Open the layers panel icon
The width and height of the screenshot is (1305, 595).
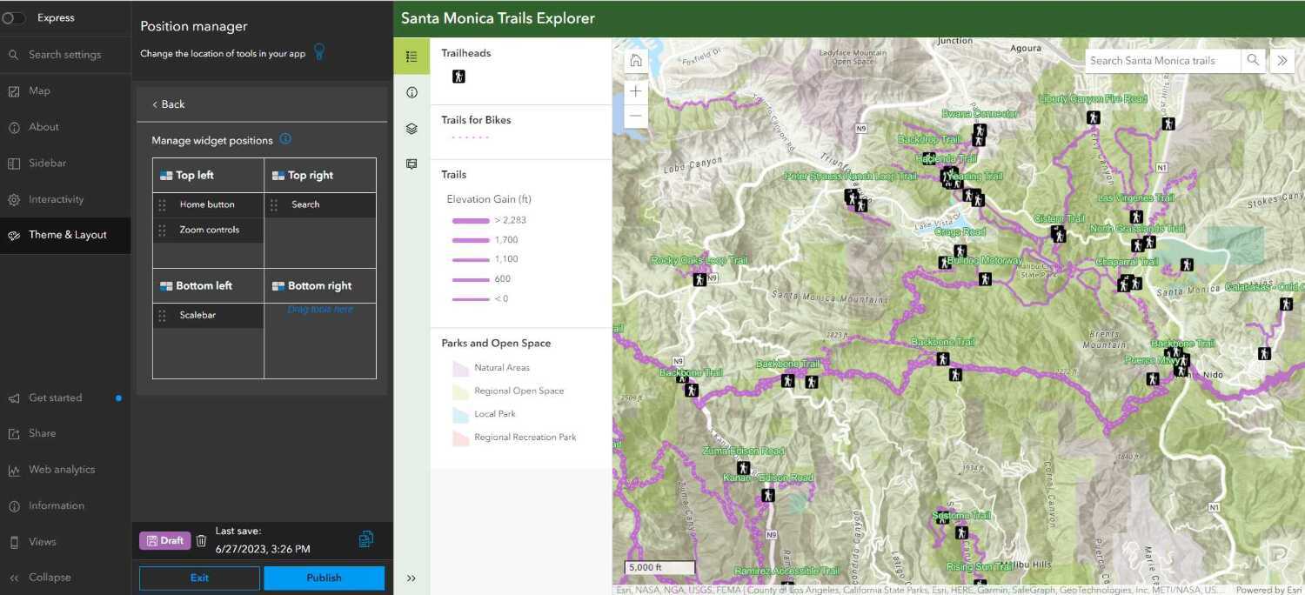[412, 129]
